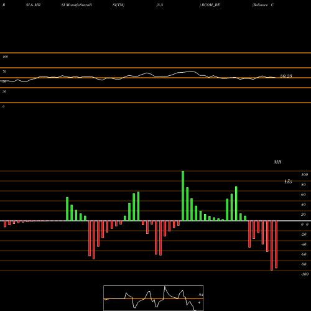
Task: Click the -94 value in mini chart
Action: point(200,295)
